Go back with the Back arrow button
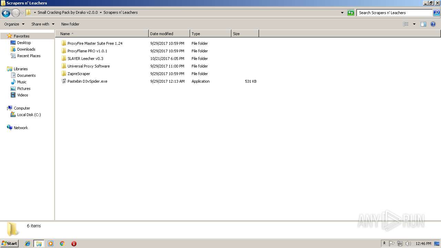The image size is (441, 248). pos(6,13)
